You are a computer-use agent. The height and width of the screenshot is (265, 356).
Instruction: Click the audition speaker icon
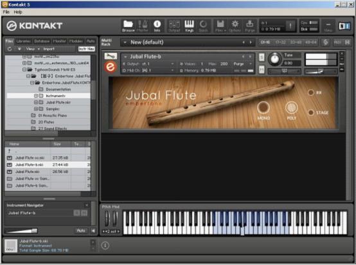[93, 231]
